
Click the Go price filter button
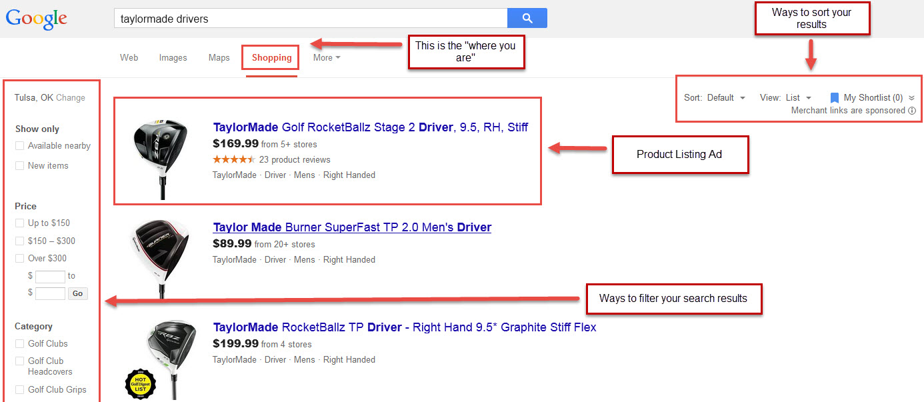point(77,293)
